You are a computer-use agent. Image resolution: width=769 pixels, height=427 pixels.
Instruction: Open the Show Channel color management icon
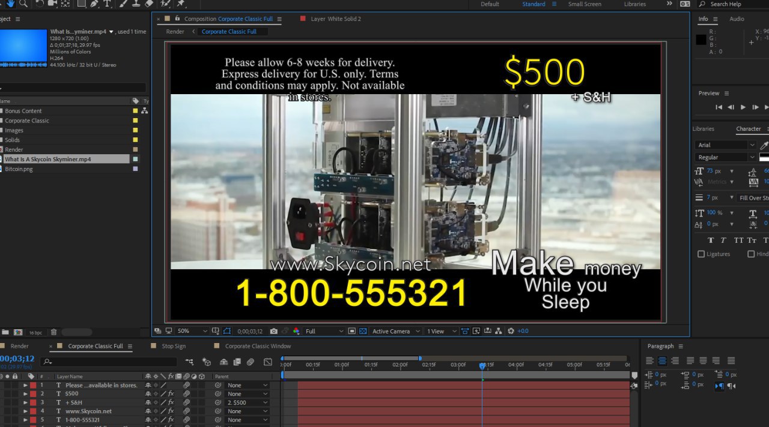pos(296,331)
